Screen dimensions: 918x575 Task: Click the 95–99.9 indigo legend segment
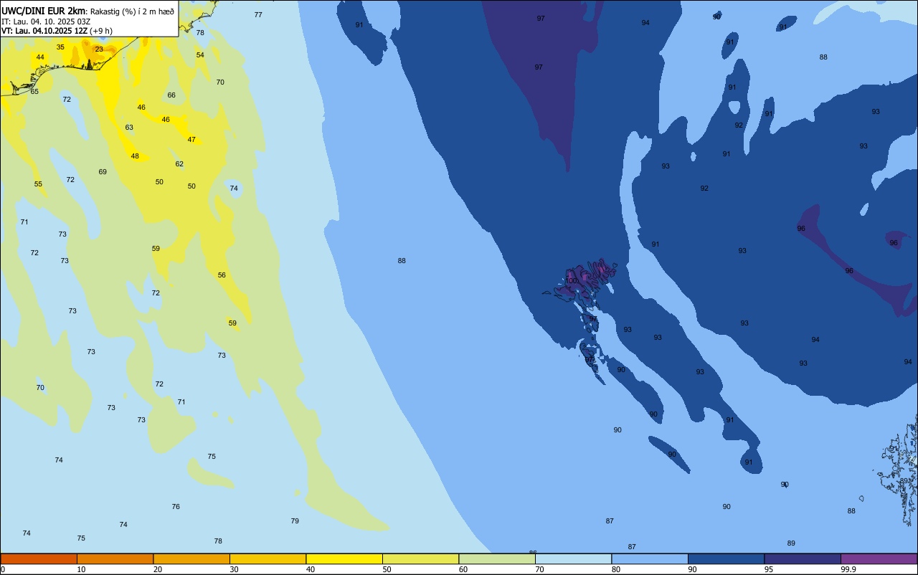803,559
